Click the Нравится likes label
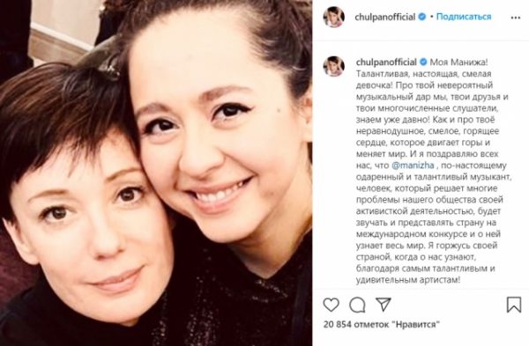The image size is (529, 346). (x=416, y=325)
